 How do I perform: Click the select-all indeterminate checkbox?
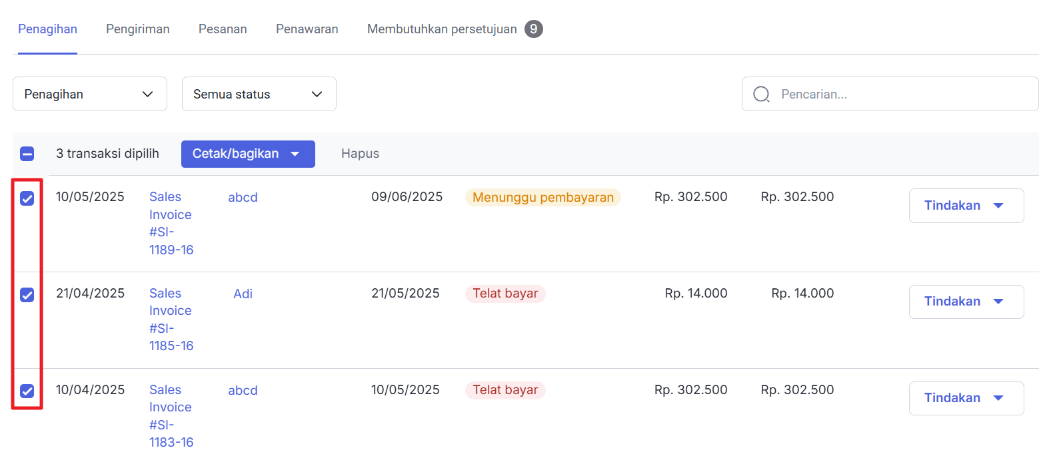27,154
